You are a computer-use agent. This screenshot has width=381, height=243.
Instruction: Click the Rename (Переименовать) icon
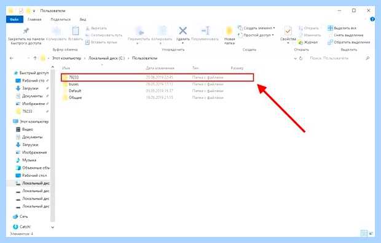pos(205,31)
